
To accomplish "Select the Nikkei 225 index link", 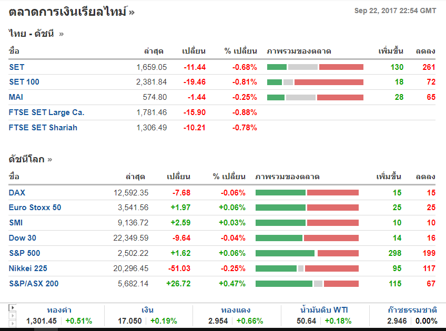I will [x=28, y=268].
